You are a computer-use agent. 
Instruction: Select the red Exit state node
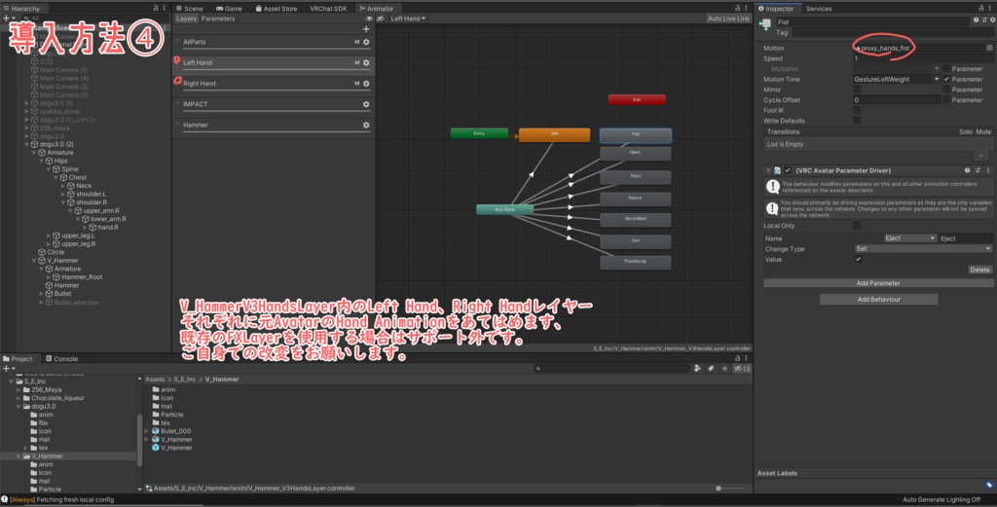(x=637, y=100)
